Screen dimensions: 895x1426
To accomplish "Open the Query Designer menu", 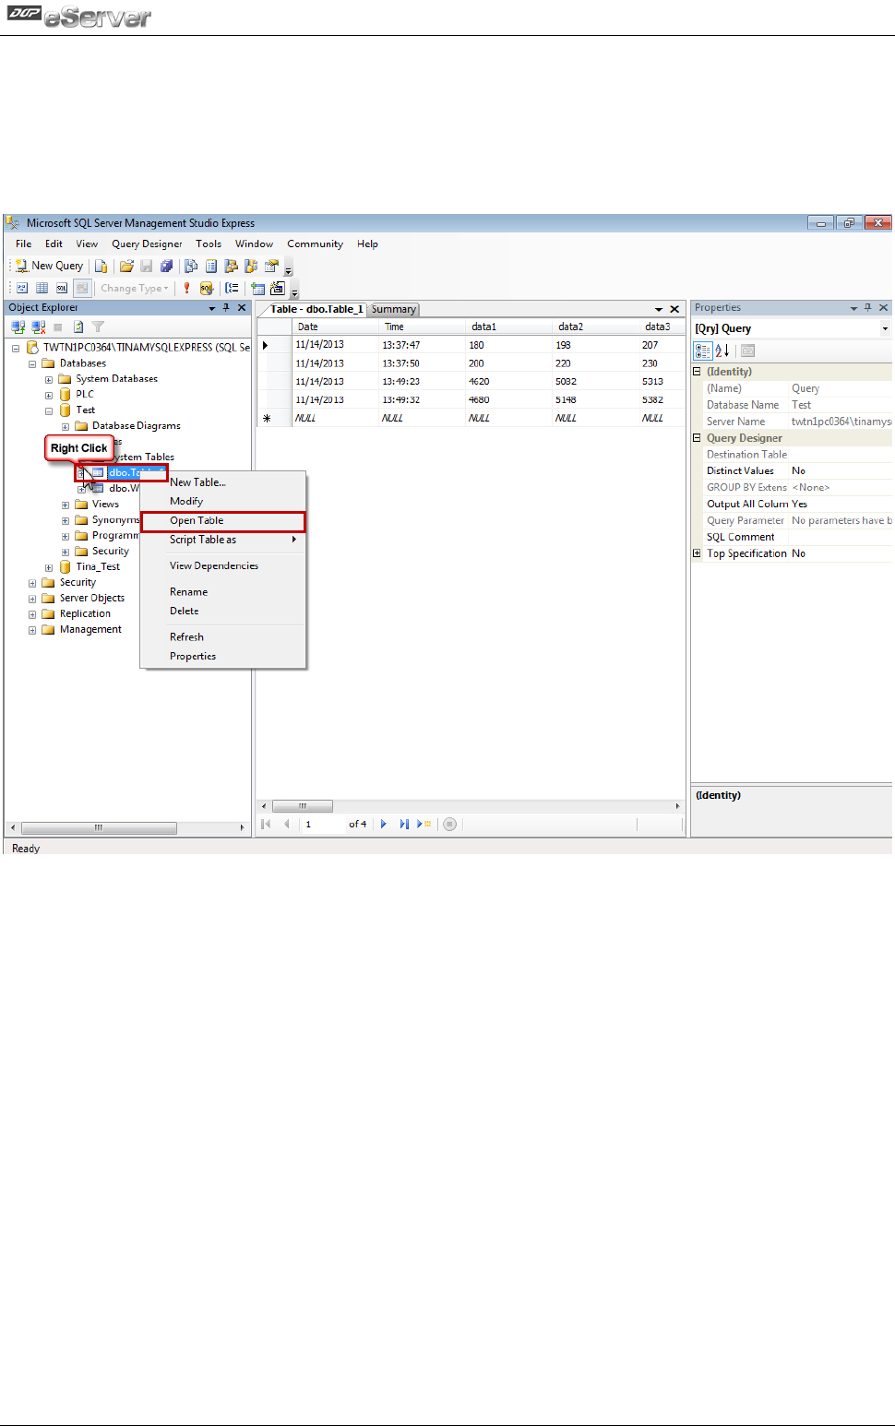I will (147, 244).
